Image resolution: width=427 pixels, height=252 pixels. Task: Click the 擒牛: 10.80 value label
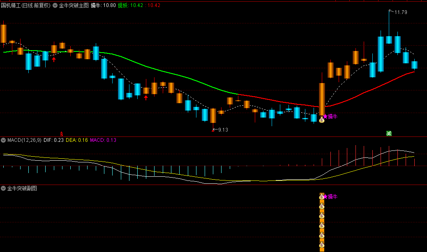pos(103,5)
